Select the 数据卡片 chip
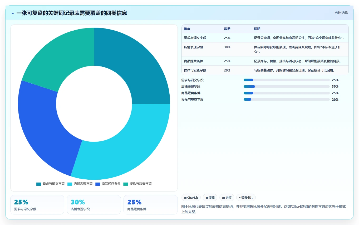 [x=246, y=198]
